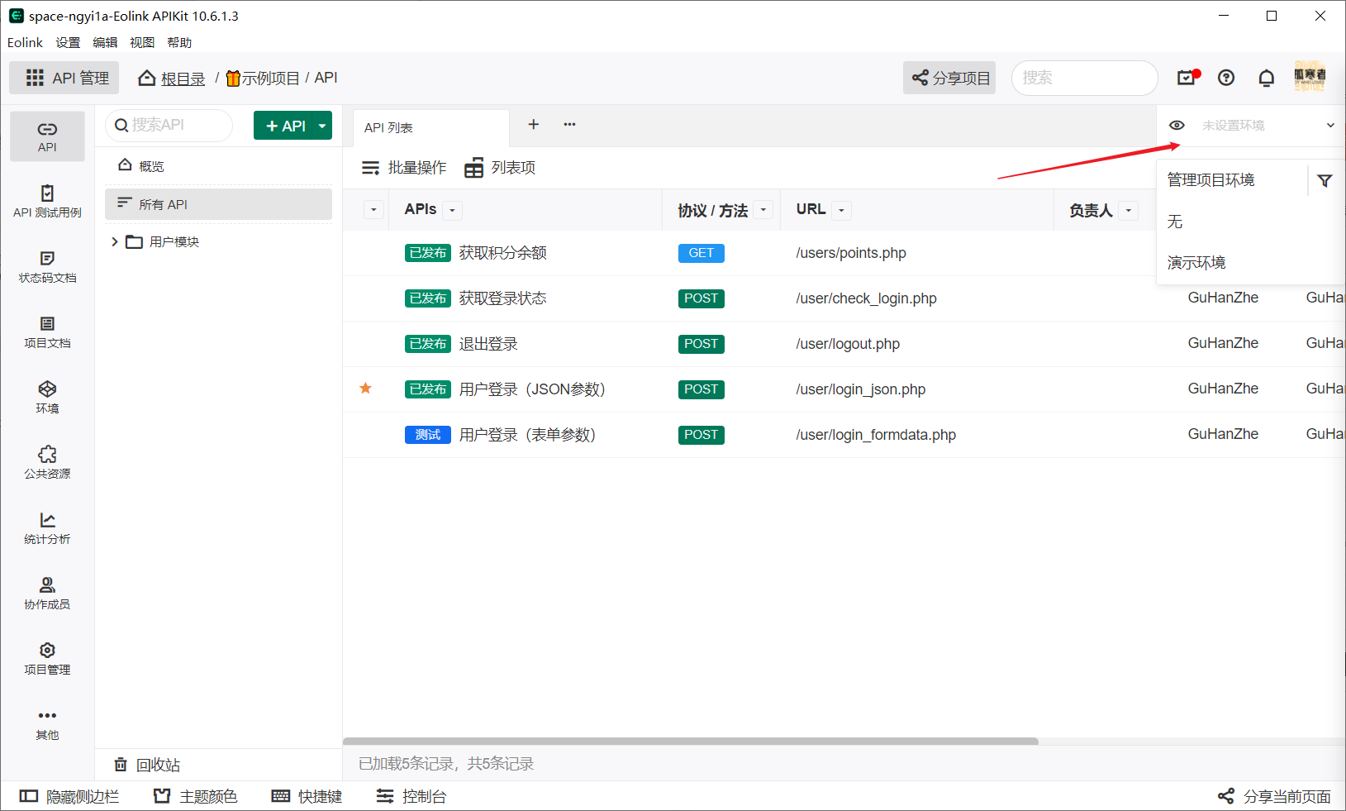Image resolution: width=1346 pixels, height=811 pixels.
Task: Open the 负责人 column dropdown arrow
Action: [x=1129, y=211]
